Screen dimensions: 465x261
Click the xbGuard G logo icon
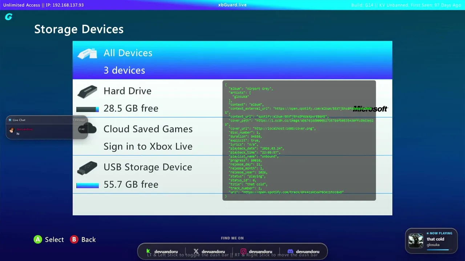9,17
